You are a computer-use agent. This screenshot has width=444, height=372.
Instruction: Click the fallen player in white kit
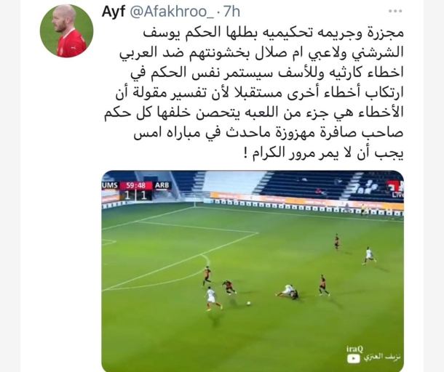point(285,291)
